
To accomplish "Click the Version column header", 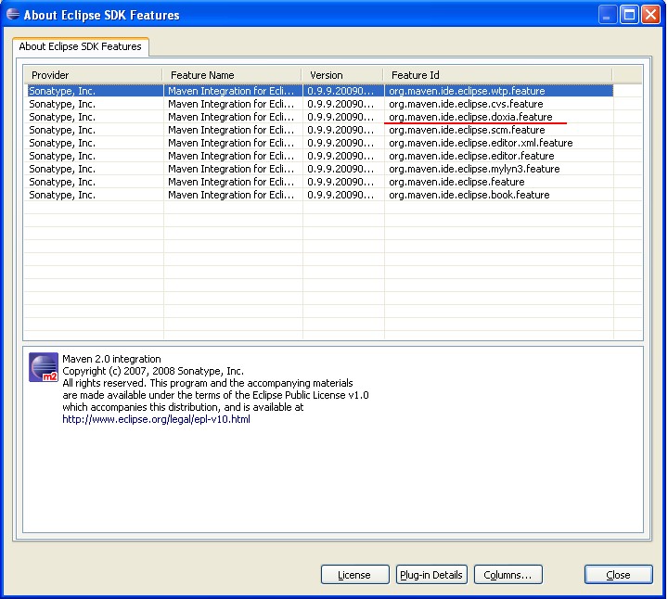I will (342, 75).
